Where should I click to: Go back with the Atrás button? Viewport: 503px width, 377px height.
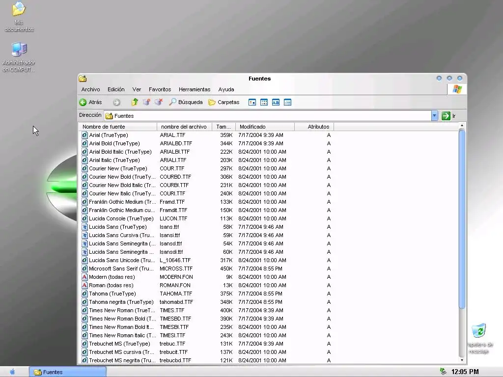point(90,102)
